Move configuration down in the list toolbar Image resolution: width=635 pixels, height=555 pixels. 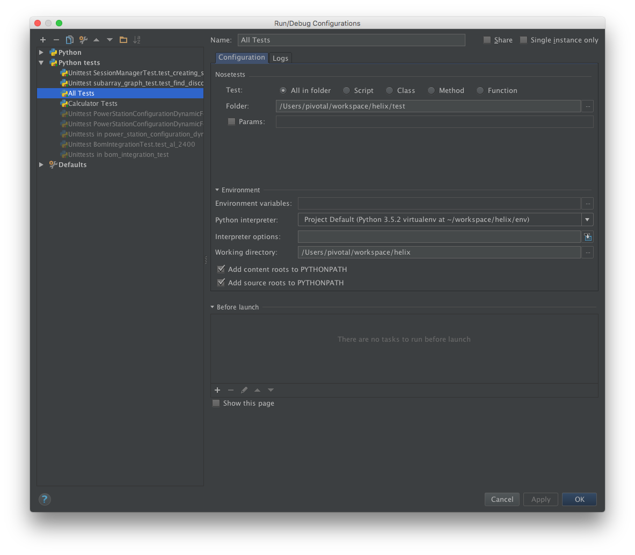[x=110, y=40]
